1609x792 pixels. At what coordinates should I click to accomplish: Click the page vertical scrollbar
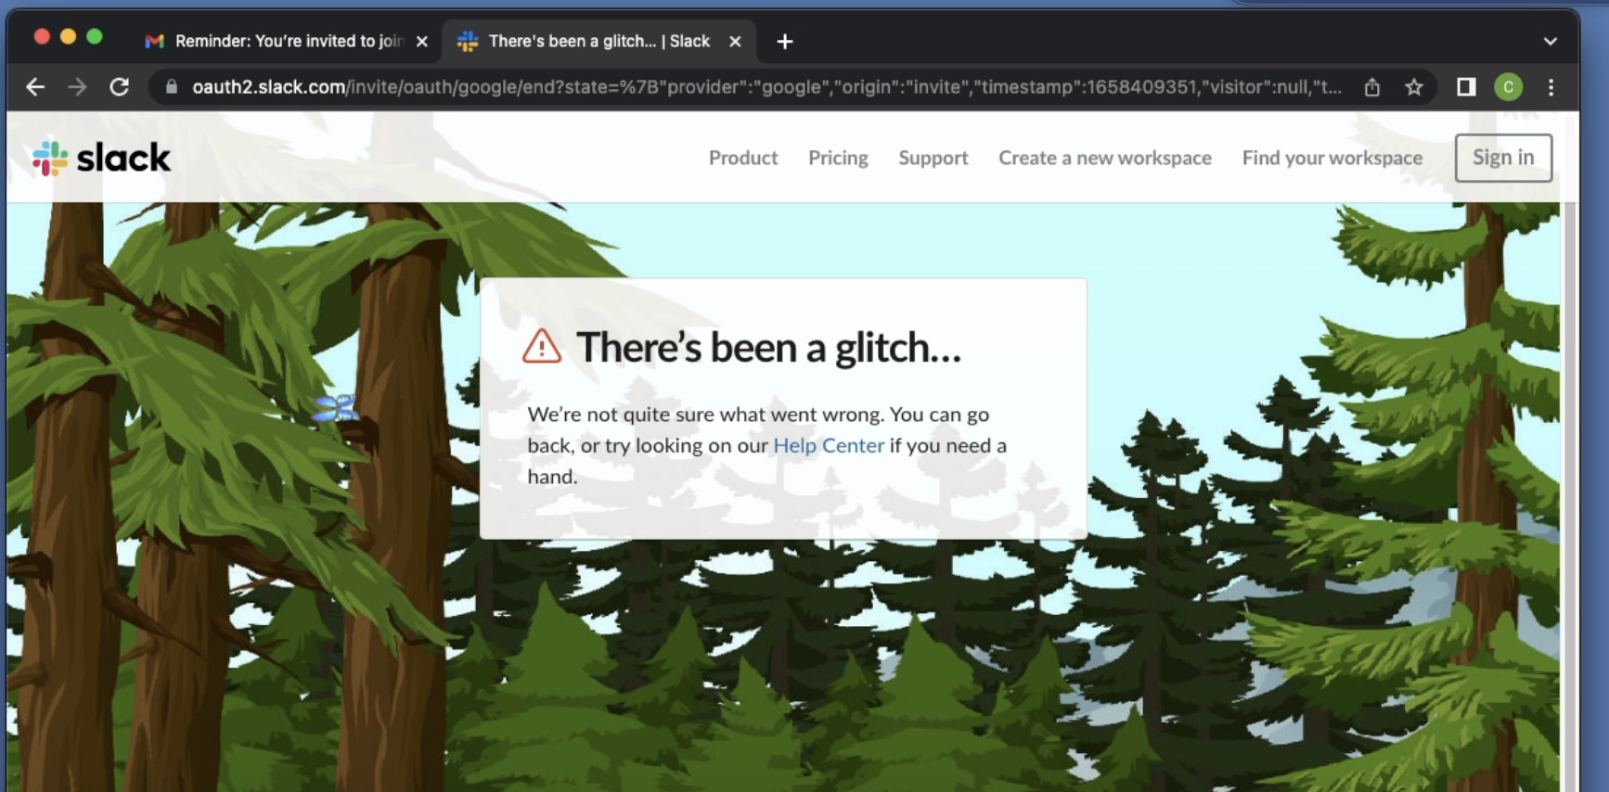tap(1570, 496)
